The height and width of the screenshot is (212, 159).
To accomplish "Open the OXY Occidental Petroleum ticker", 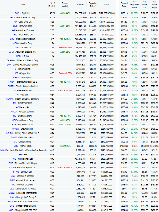I will pos(12,39).
